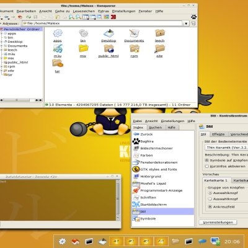Go back using the Konqueror back arrow
Screen dimensions: 248x248
pyautogui.click(x=7, y=17)
